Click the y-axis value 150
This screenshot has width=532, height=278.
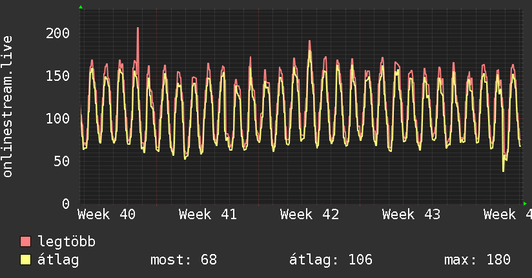57,76
